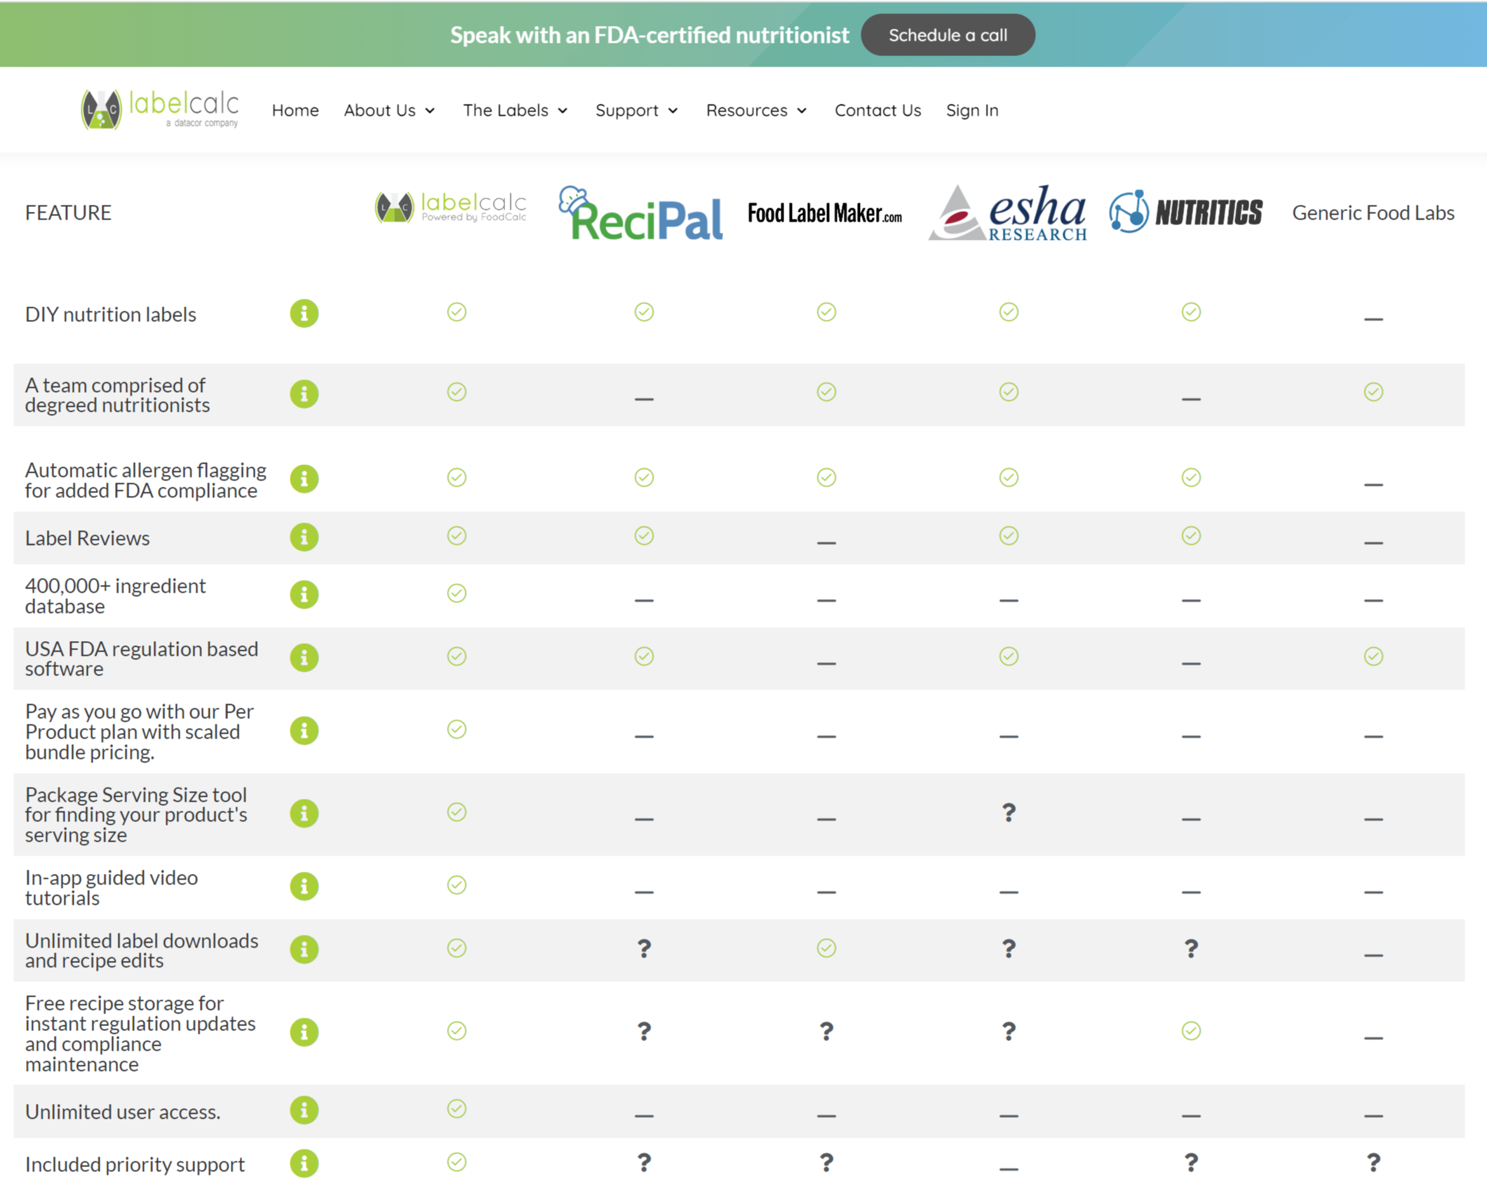Viewport: 1487px width, 1179px height.
Task: Click the ReciPal logo column header
Action: point(640,214)
